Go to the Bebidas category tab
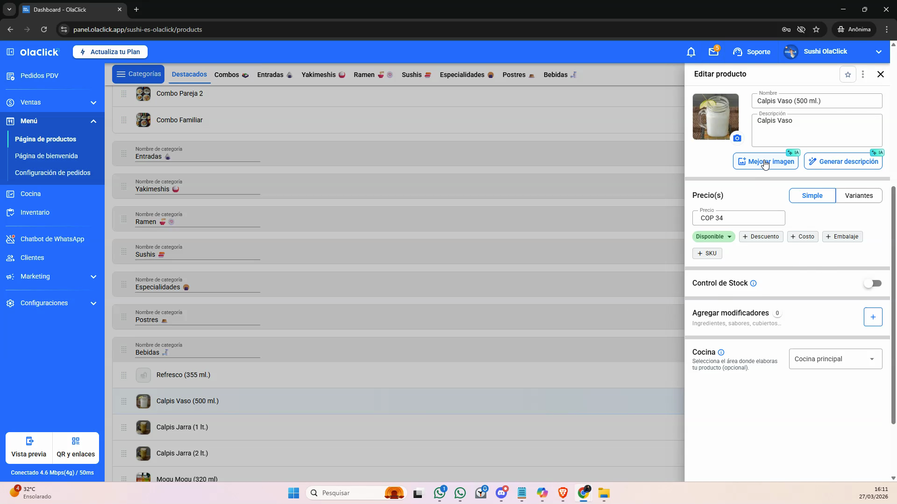Image resolution: width=897 pixels, height=504 pixels. [560, 75]
